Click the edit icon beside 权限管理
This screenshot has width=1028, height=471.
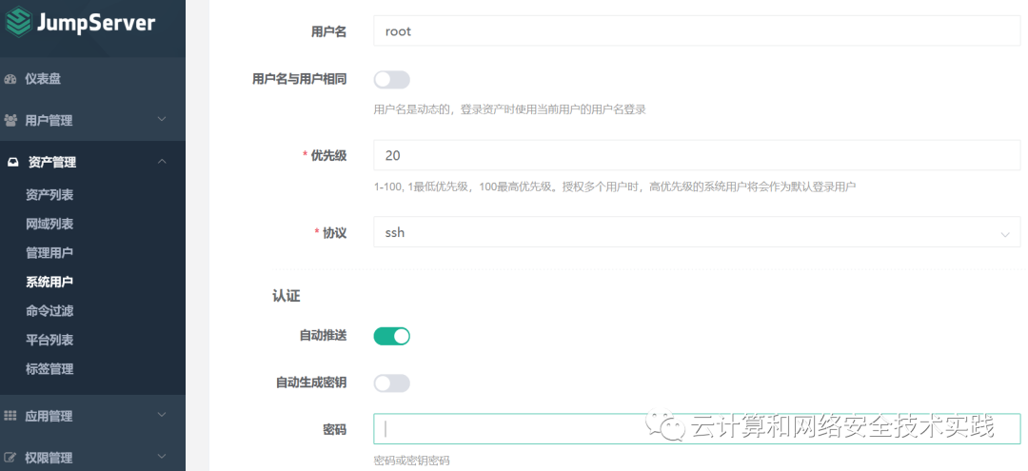click(x=10, y=458)
